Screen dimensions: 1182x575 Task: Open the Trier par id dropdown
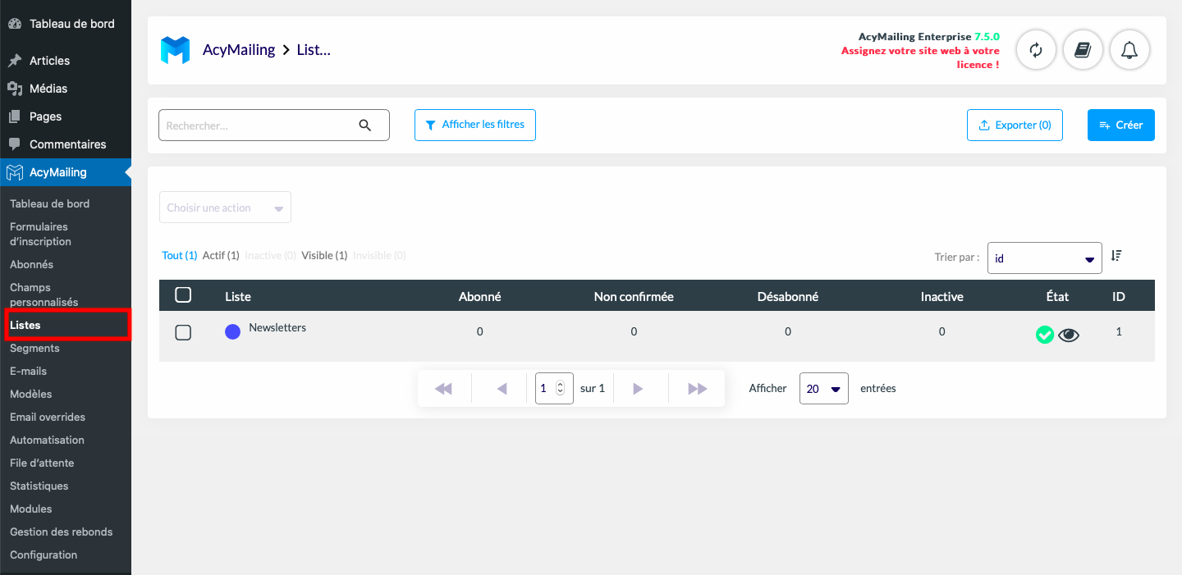[1044, 258]
